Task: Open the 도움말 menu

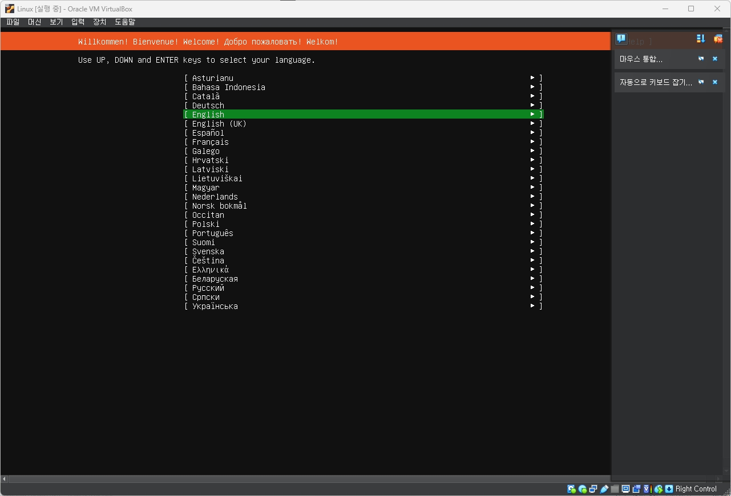Action: (125, 22)
